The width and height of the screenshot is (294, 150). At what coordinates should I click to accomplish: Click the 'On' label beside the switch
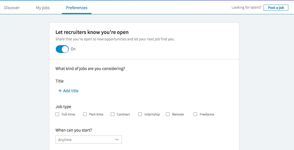click(73, 49)
